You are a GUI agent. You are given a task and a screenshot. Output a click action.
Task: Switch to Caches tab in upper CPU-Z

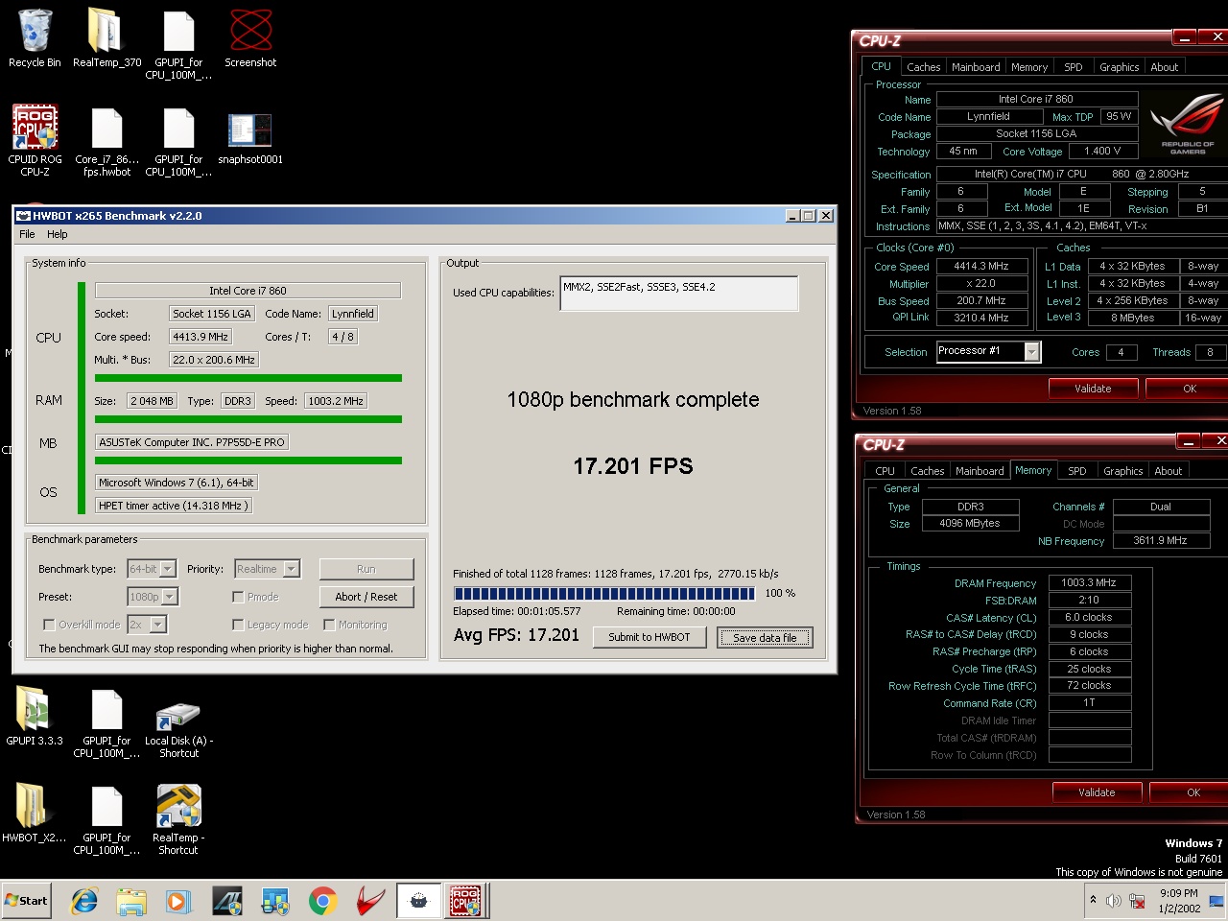923,67
